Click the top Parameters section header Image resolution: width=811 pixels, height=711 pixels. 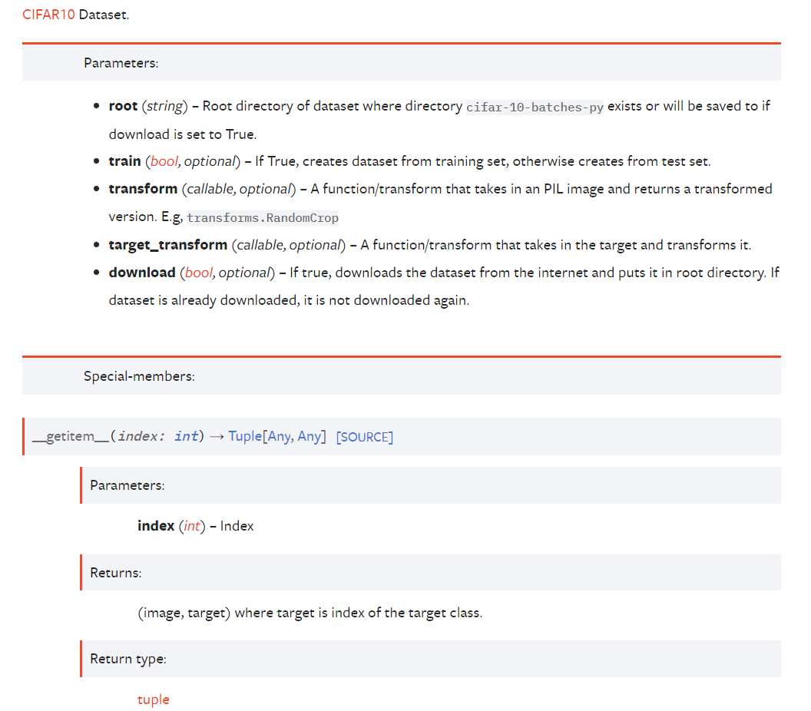pyautogui.click(x=121, y=63)
